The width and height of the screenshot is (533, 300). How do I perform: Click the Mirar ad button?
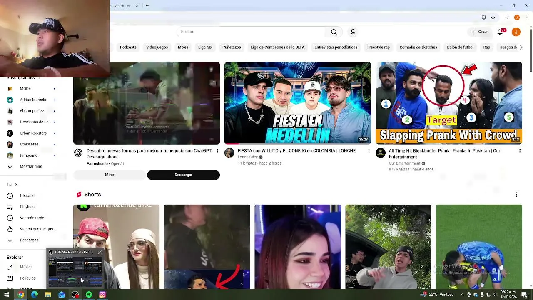point(110,175)
